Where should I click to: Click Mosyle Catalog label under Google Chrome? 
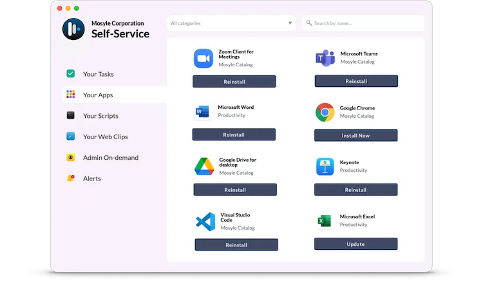click(357, 116)
